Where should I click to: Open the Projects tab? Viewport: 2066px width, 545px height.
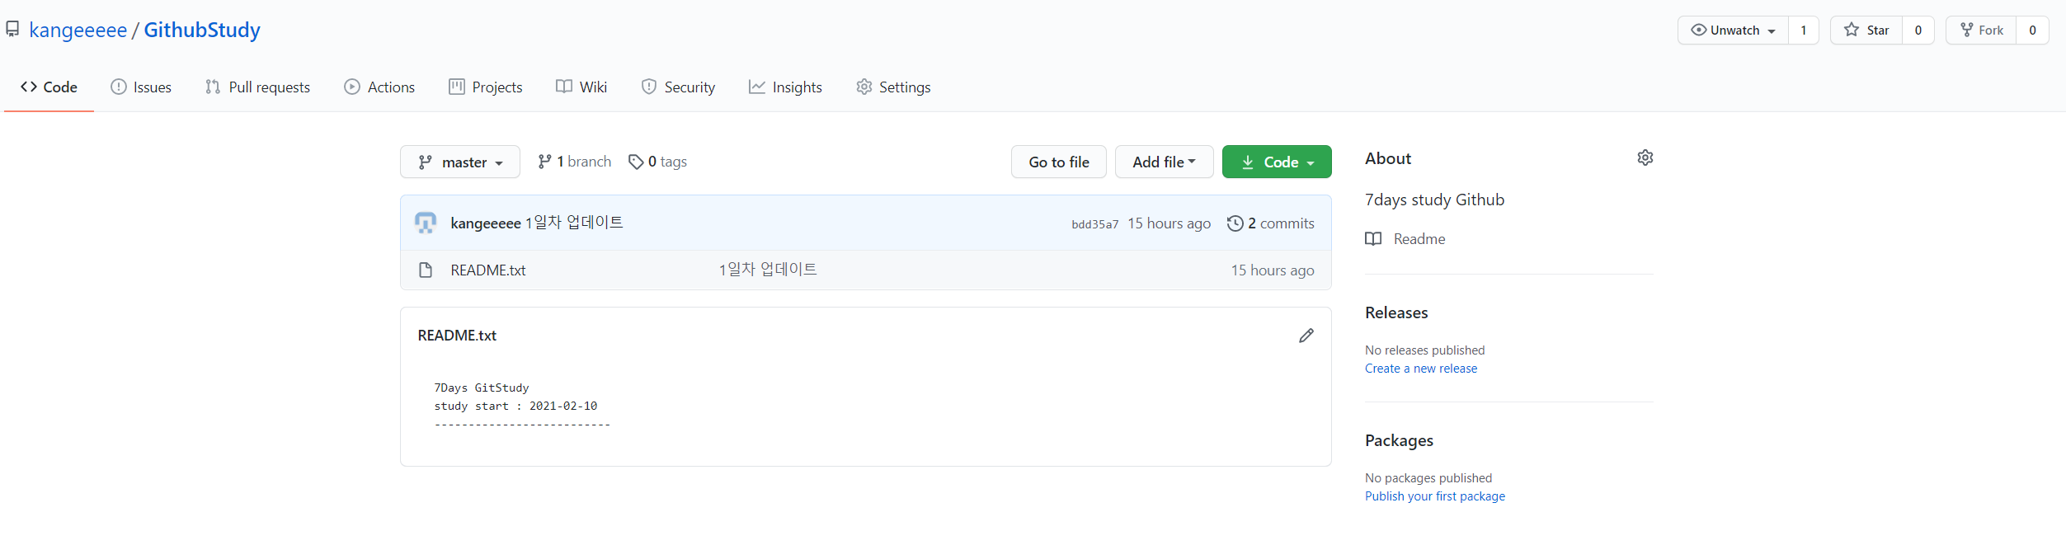point(485,87)
